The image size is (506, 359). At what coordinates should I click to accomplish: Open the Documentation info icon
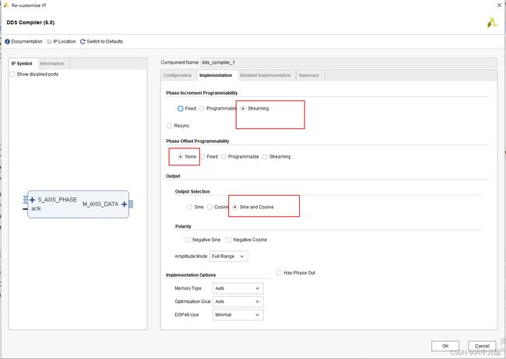(8, 41)
